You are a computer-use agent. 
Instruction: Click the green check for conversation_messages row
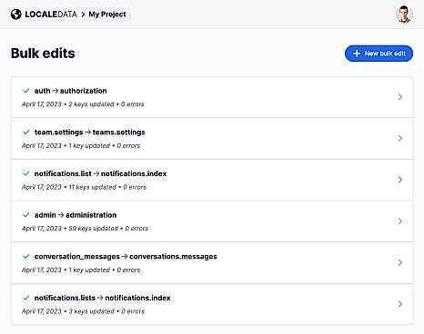tap(26, 256)
